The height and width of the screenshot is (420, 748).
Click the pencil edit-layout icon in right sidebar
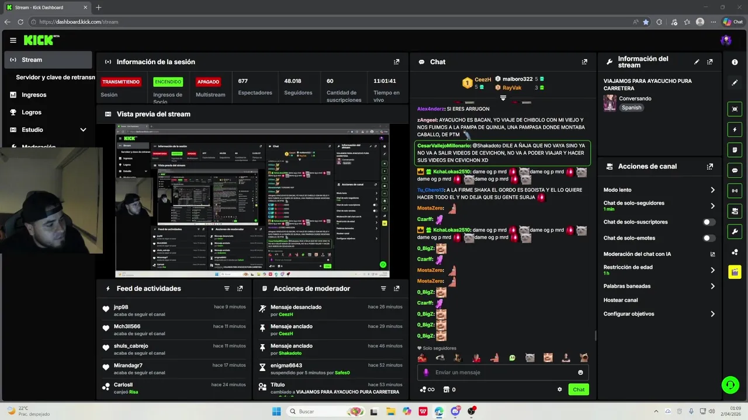coord(735,83)
